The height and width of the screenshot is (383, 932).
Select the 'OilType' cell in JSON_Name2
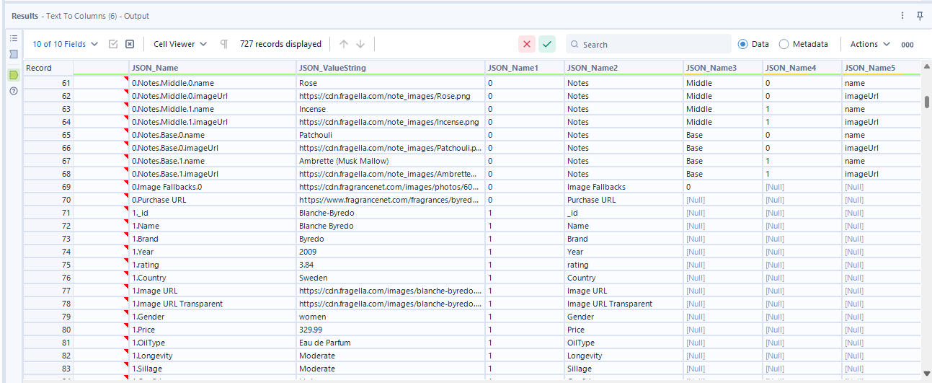tap(624, 343)
